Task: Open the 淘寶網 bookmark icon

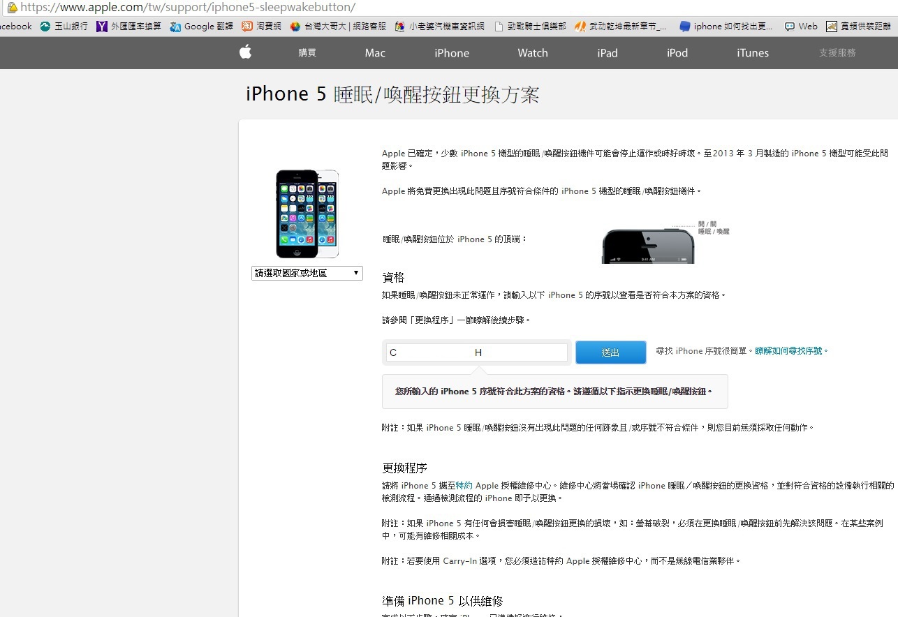Action: click(247, 27)
